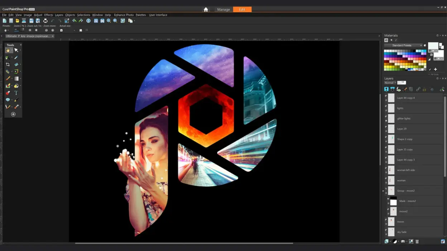447x251 pixels.
Task: Toggle visibility of glitter lights layer
Action: 386,117
